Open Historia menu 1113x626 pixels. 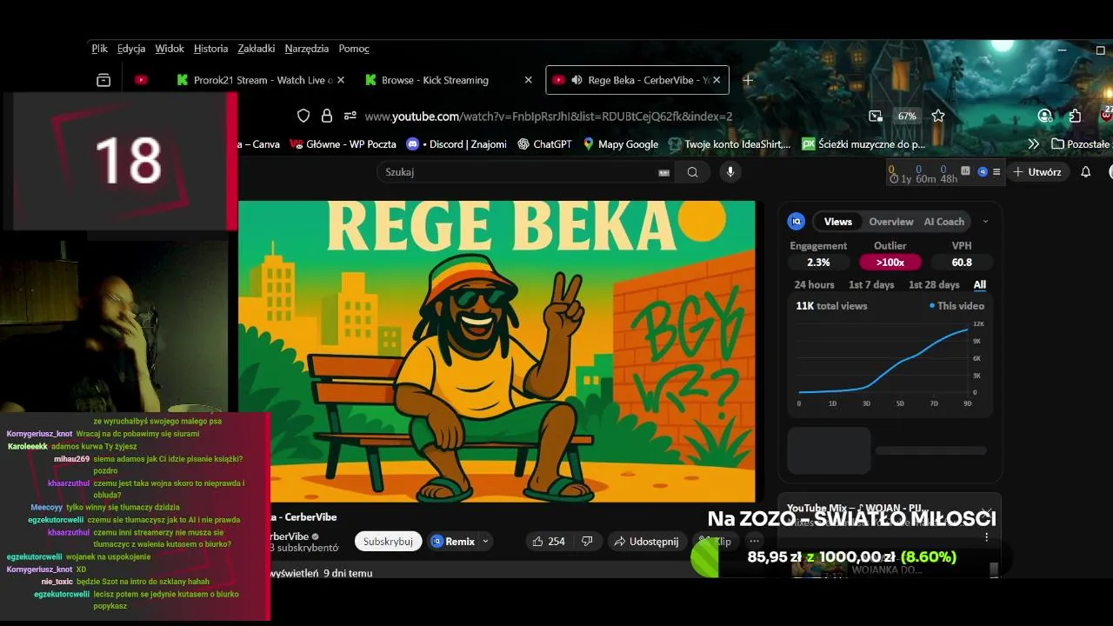[x=210, y=49]
